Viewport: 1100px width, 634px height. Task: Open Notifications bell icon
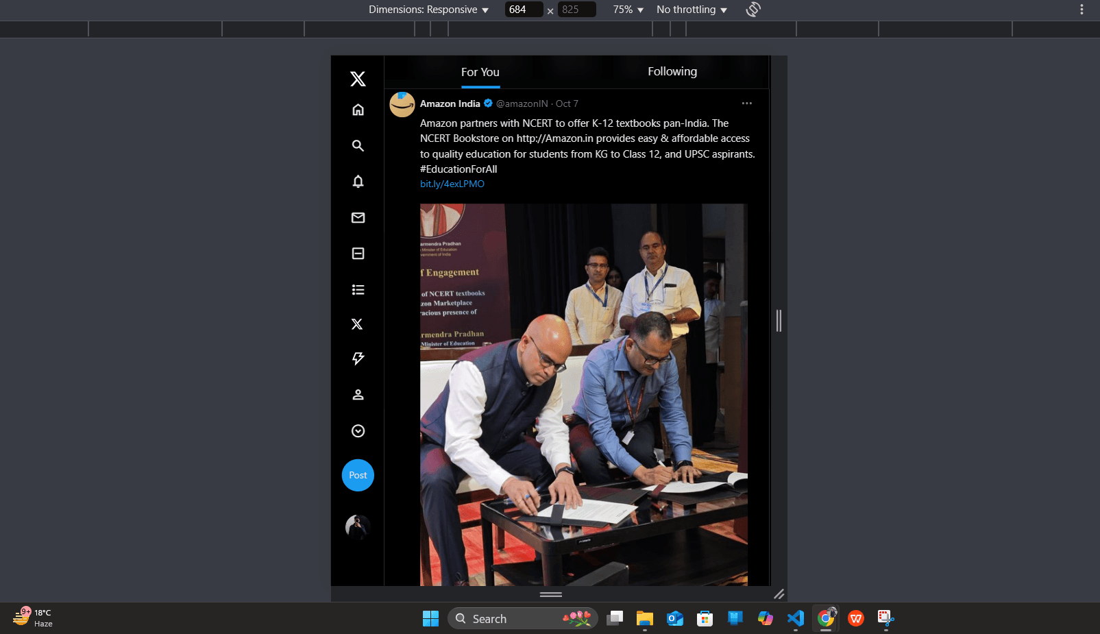(x=358, y=182)
